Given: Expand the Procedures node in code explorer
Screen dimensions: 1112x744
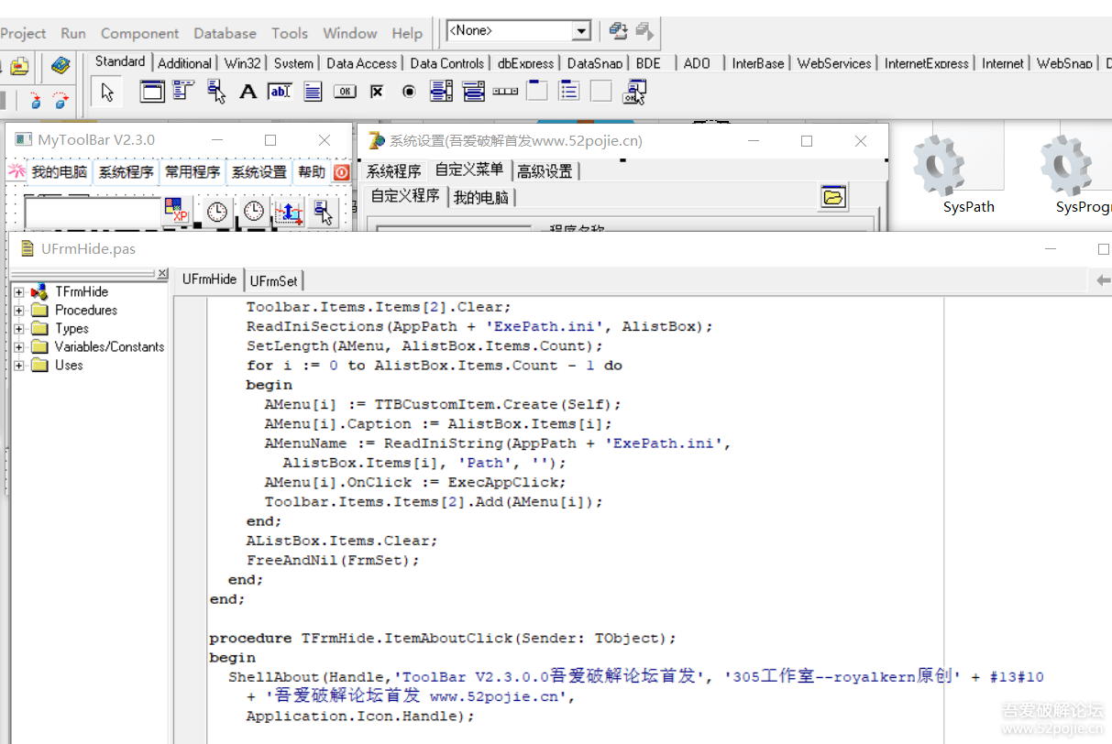Looking at the screenshot, I should 21,310.
